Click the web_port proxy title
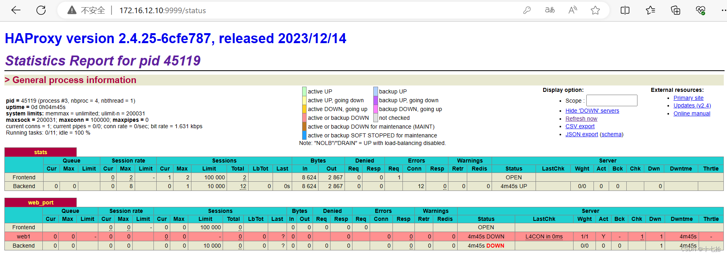Screen dimensions: 727x256 [x=40, y=202]
